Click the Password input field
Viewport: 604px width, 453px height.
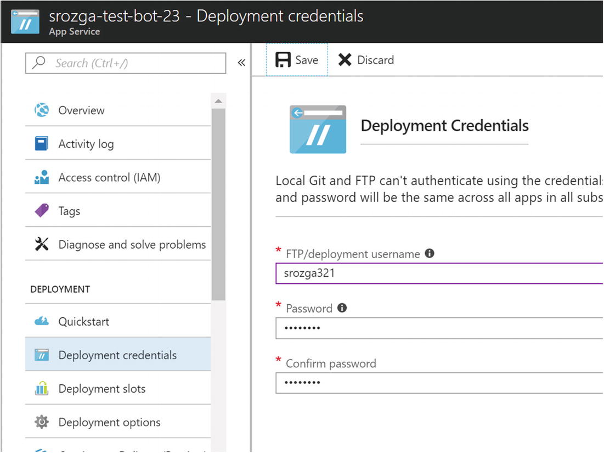439,328
